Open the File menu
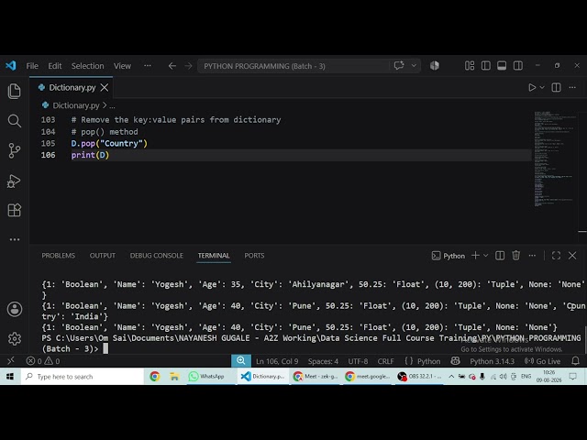The image size is (587, 440). coord(32,66)
